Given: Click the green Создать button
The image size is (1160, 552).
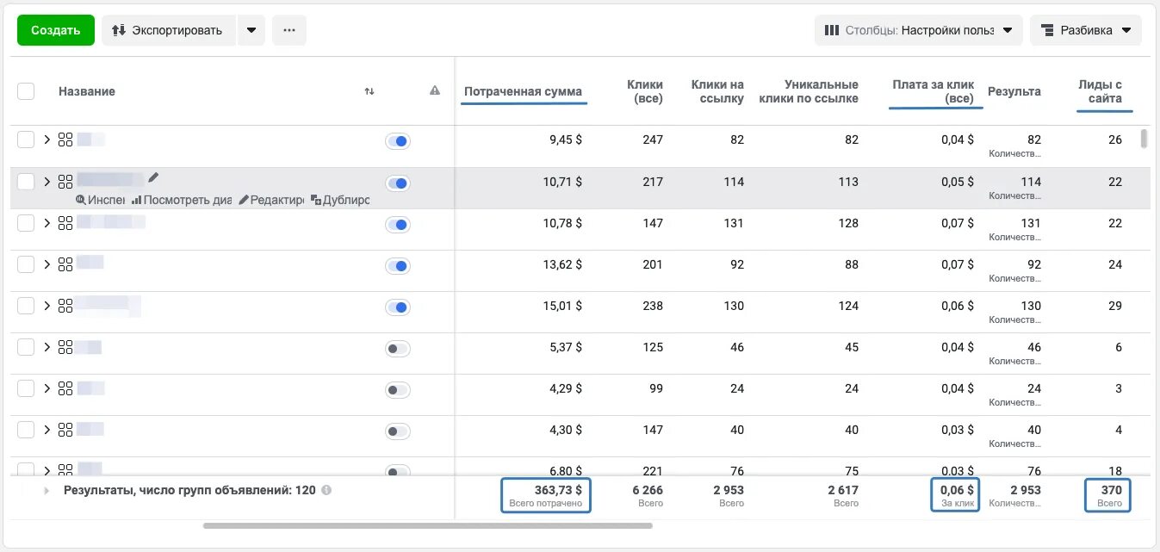Looking at the screenshot, I should click(x=56, y=30).
